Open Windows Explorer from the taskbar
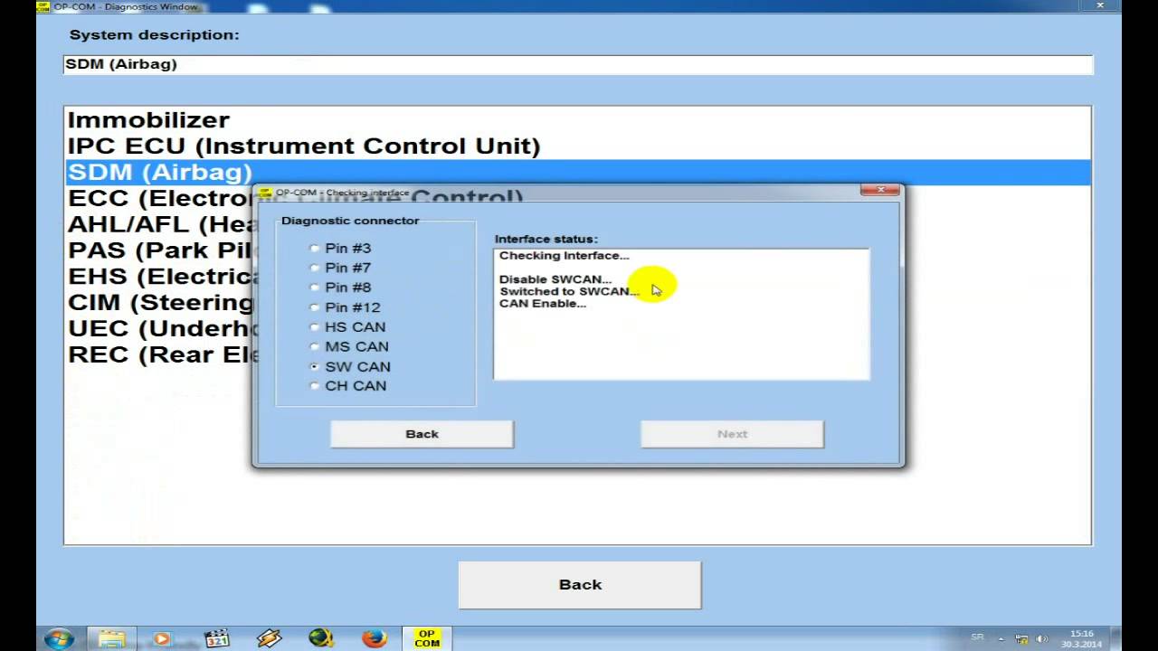Screen dimensions: 1158x651 click(111, 638)
